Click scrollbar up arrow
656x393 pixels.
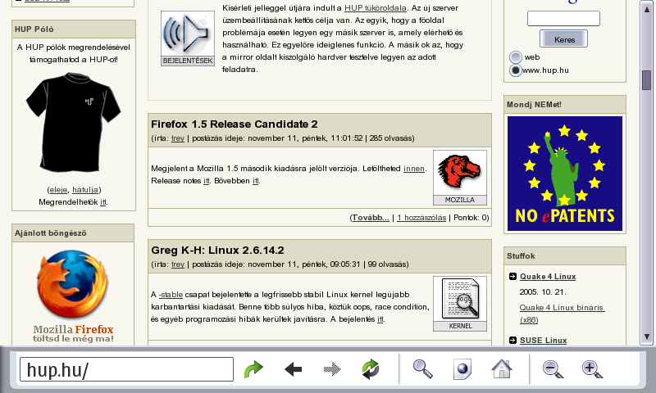click(x=647, y=9)
